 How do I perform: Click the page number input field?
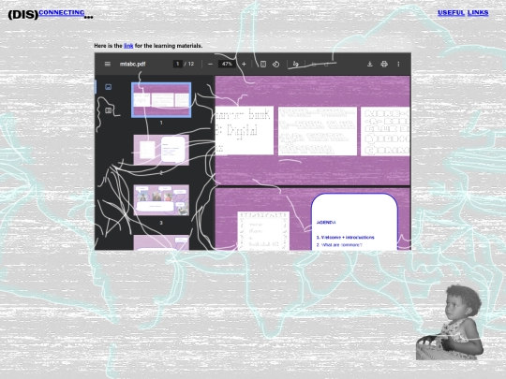[x=177, y=64]
